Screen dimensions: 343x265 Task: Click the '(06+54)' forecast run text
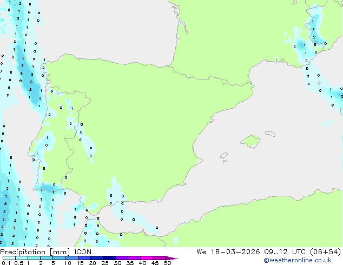pyautogui.click(x=326, y=252)
